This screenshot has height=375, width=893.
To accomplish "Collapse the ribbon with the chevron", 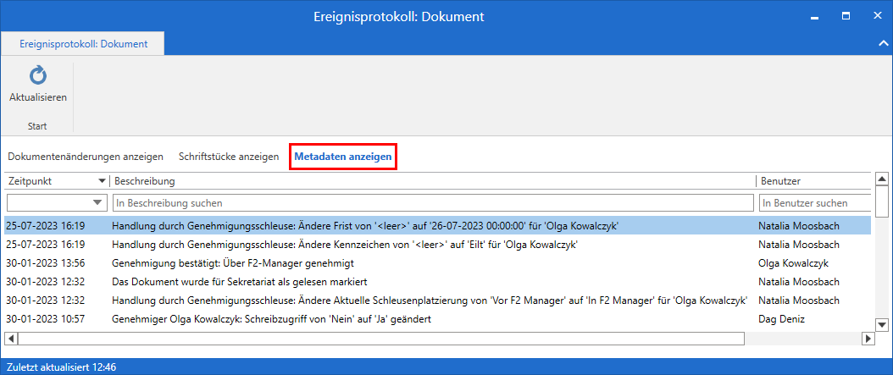I will click(x=881, y=42).
